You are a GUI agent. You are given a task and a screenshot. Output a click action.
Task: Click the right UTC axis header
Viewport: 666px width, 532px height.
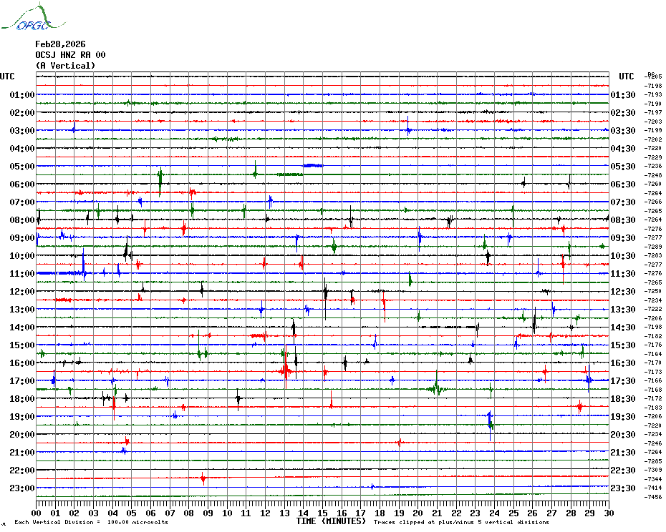[x=627, y=77]
